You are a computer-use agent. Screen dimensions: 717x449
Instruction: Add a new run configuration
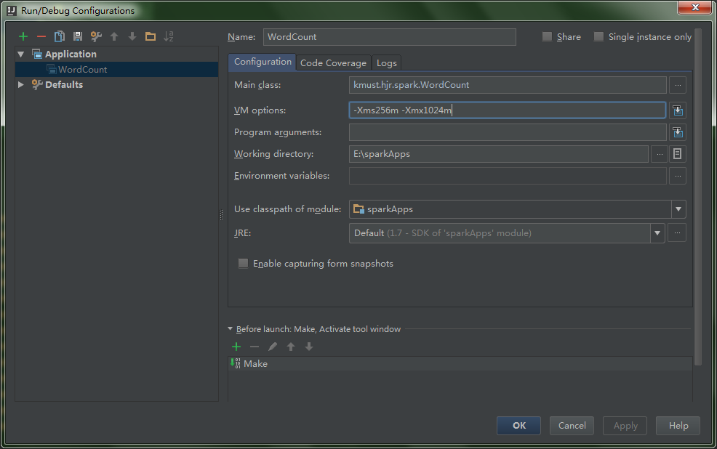coord(22,36)
